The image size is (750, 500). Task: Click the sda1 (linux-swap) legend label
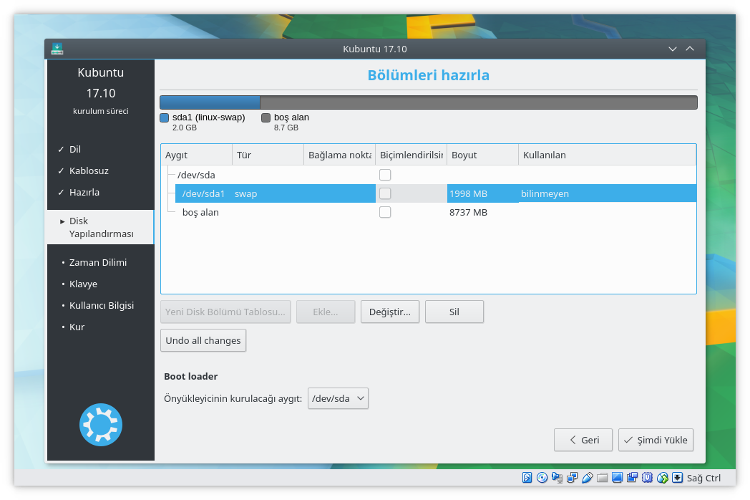pyautogui.click(x=208, y=117)
